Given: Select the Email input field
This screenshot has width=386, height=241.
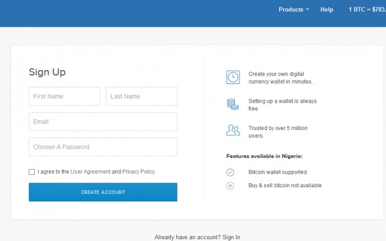Looking at the screenshot, I should [103, 122].
